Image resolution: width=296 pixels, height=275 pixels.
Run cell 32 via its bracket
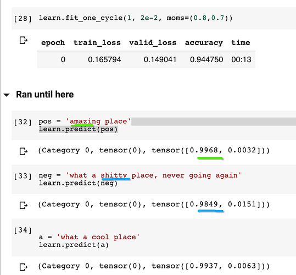pyautogui.click(x=23, y=122)
